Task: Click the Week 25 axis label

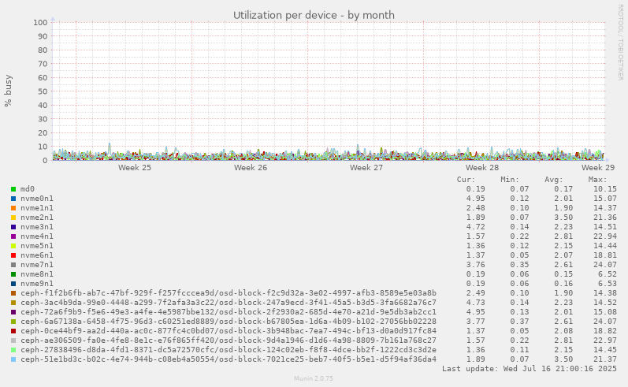Action: click(135, 167)
